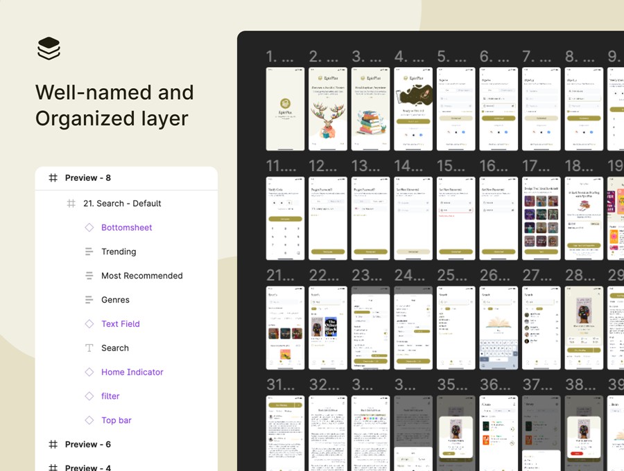Click the group icon next to Genres
The height and width of the screenshot is (471, 624).
[x=89, y=299]
